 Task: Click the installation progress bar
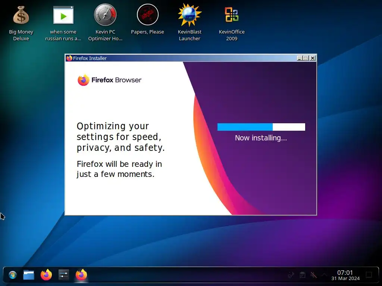[261, 127]
